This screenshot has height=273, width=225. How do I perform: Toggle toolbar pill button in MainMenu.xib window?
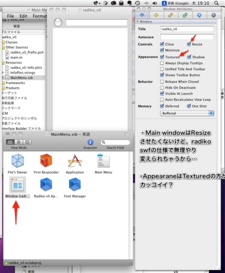[x=127, y=134]
